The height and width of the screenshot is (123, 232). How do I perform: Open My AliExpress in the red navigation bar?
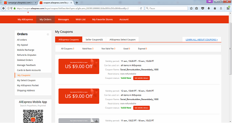pyautogui.click(x=25, y=20)
